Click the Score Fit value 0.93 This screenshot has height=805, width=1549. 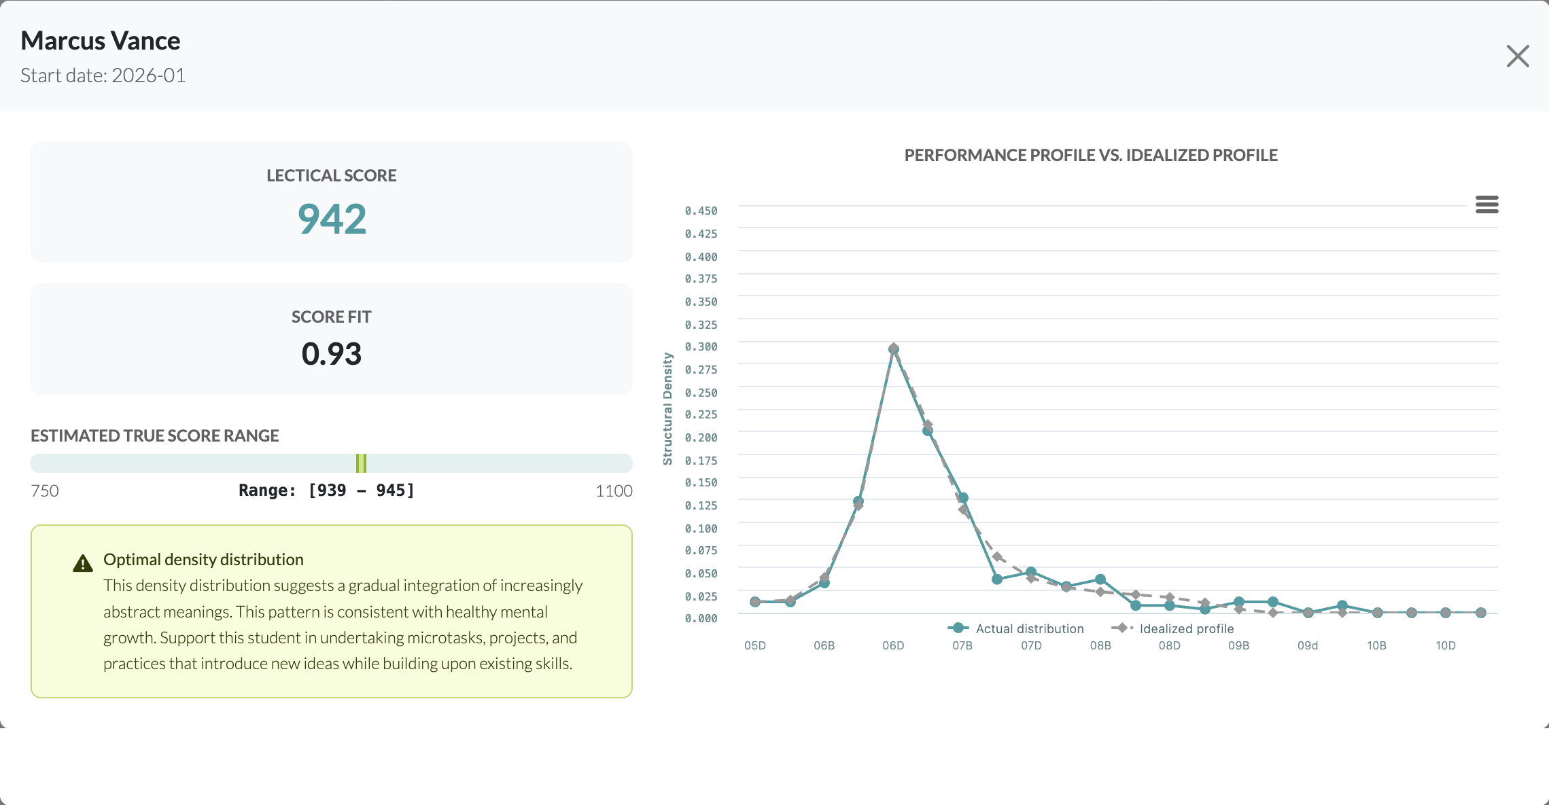coord(332,354)
